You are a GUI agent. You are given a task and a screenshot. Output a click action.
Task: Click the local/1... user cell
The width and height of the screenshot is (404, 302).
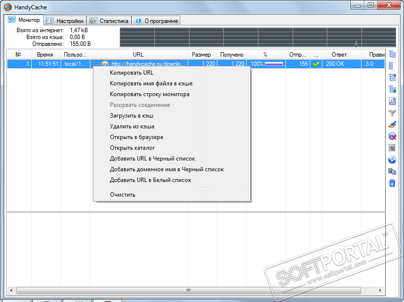[x=75, y=64]
